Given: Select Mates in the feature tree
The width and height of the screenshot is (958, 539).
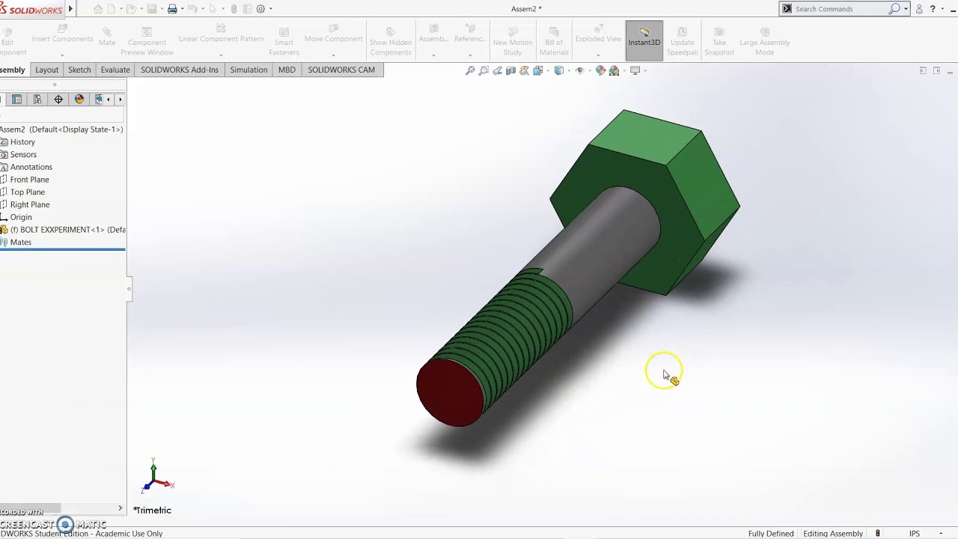Looking at the screenshot, I should point(21,242).
